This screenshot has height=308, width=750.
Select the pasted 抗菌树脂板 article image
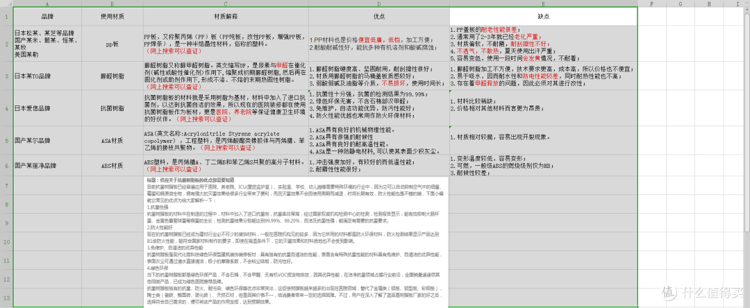click(x=296, y=242)
